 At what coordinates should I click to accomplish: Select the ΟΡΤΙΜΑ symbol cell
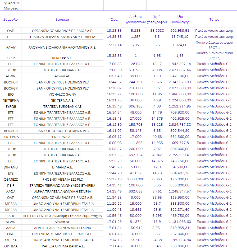[x=11, y=246]
